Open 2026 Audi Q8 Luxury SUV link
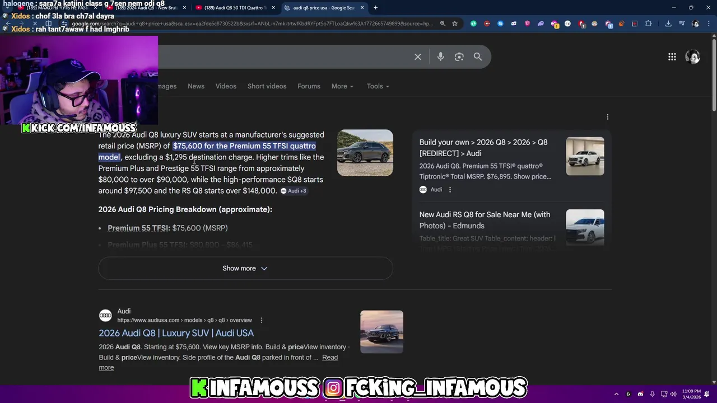 pyautogui.click(x=176, y=333)
